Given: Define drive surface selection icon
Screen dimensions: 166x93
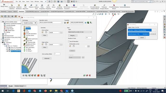Looking at the screenshot, I should 43,32.
